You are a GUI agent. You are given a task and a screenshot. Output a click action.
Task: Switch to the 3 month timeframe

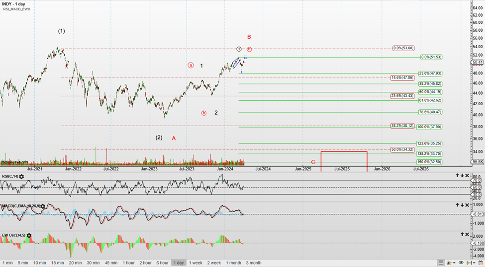pos(254,263)
